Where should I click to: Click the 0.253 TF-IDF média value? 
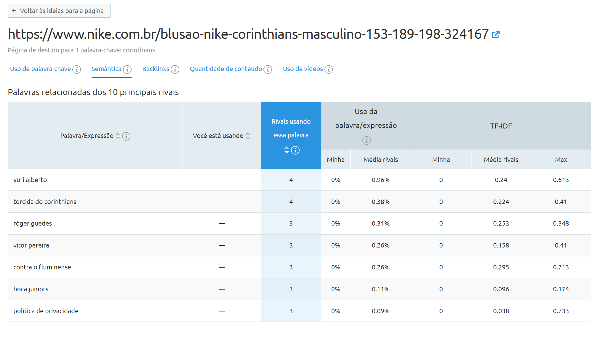[501, 224]
